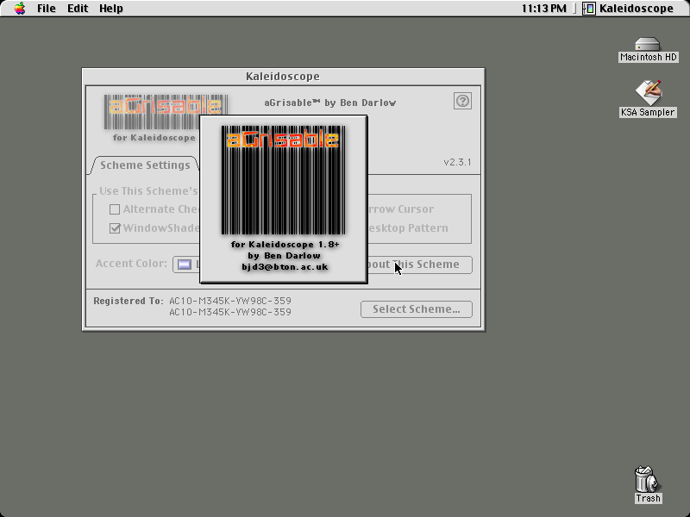Image resolution: width=690 pixels, height=517 pixels.
Task: Click the aGrisable barcode splash image
Action: coord(284,180)
